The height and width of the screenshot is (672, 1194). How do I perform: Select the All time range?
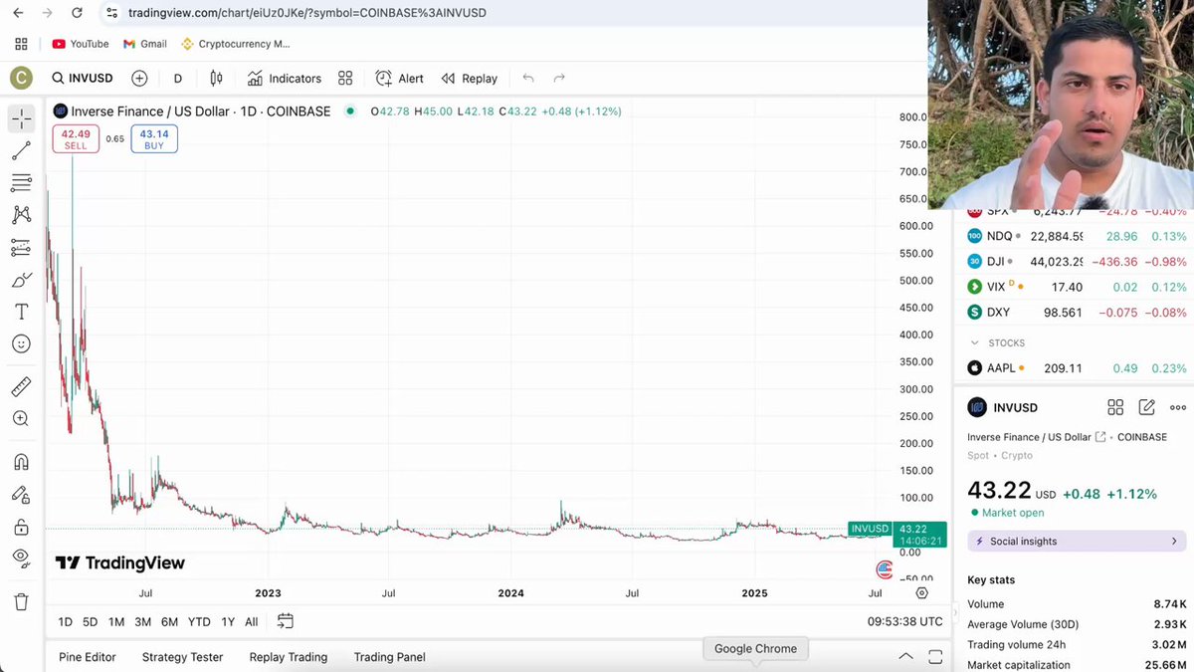coord(252,621)
